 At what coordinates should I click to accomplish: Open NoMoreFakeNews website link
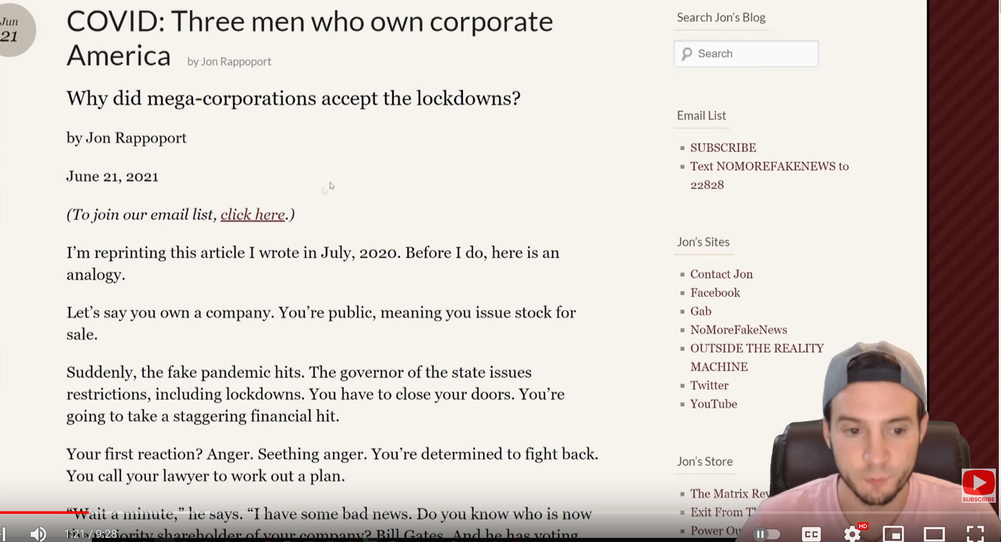pos(738,329)
